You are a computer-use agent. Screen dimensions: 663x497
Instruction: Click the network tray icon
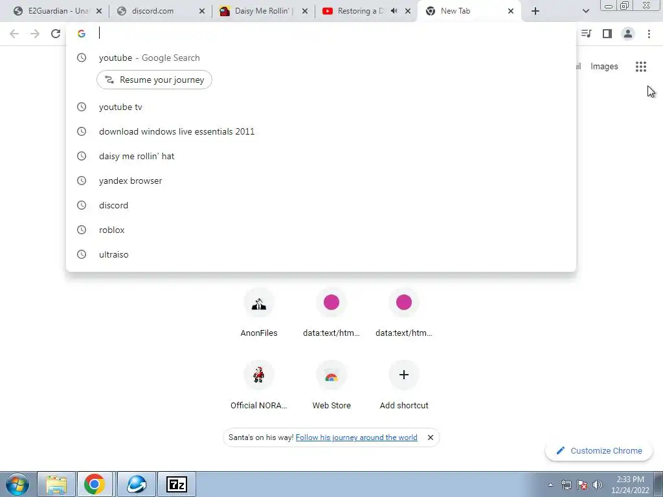coord(566,485)
